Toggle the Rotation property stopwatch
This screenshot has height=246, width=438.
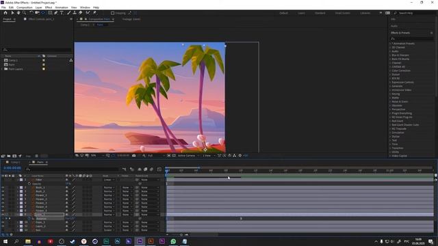click(x=29, y=219)
